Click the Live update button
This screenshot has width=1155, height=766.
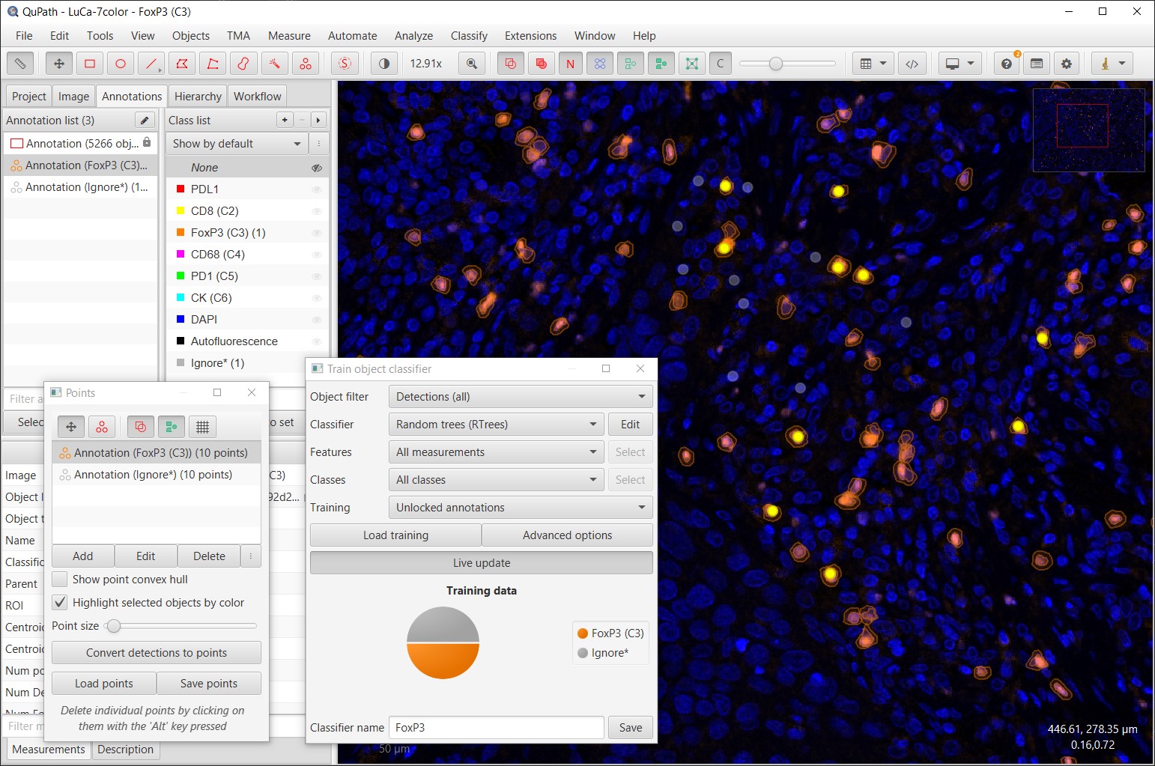[482, 563]
